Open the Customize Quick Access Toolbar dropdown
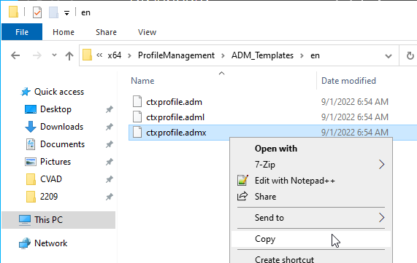This screenshot has width=417, height=263. (66, 12)
